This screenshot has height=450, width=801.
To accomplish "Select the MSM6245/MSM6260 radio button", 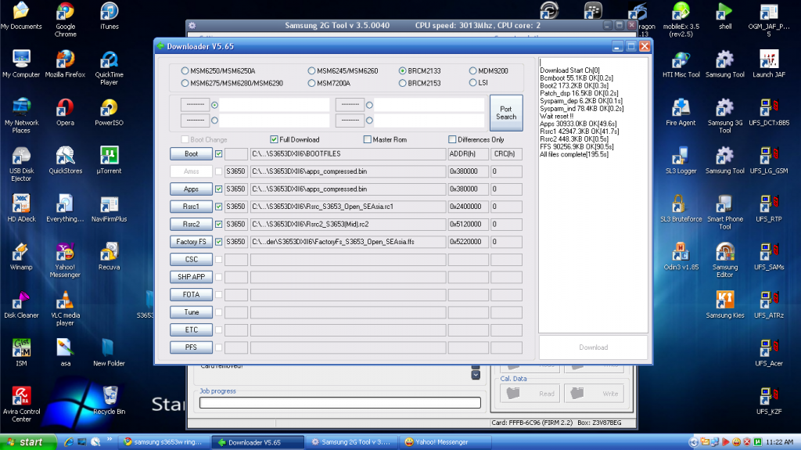I will (x=311, y=70).
